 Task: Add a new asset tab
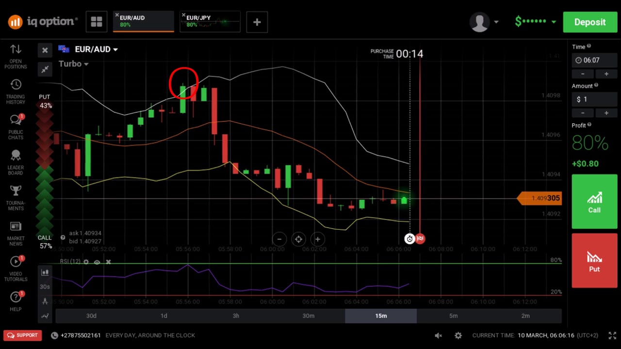tap(257, 22)
